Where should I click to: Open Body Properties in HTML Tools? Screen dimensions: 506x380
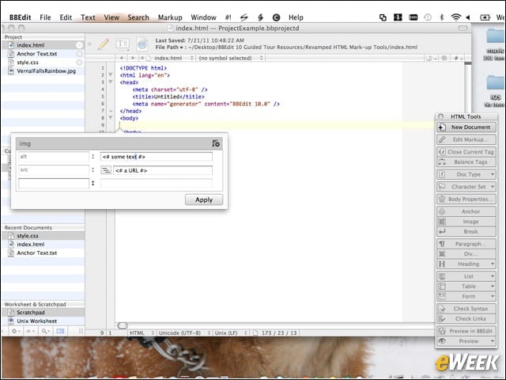(466, 199)
